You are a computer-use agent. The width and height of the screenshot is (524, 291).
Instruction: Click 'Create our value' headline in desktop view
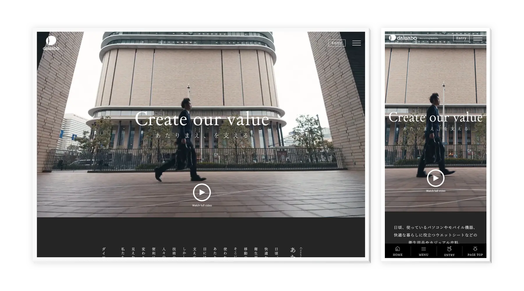click(202, 119)
